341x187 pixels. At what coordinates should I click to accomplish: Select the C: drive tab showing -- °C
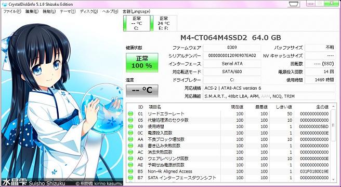137,23
